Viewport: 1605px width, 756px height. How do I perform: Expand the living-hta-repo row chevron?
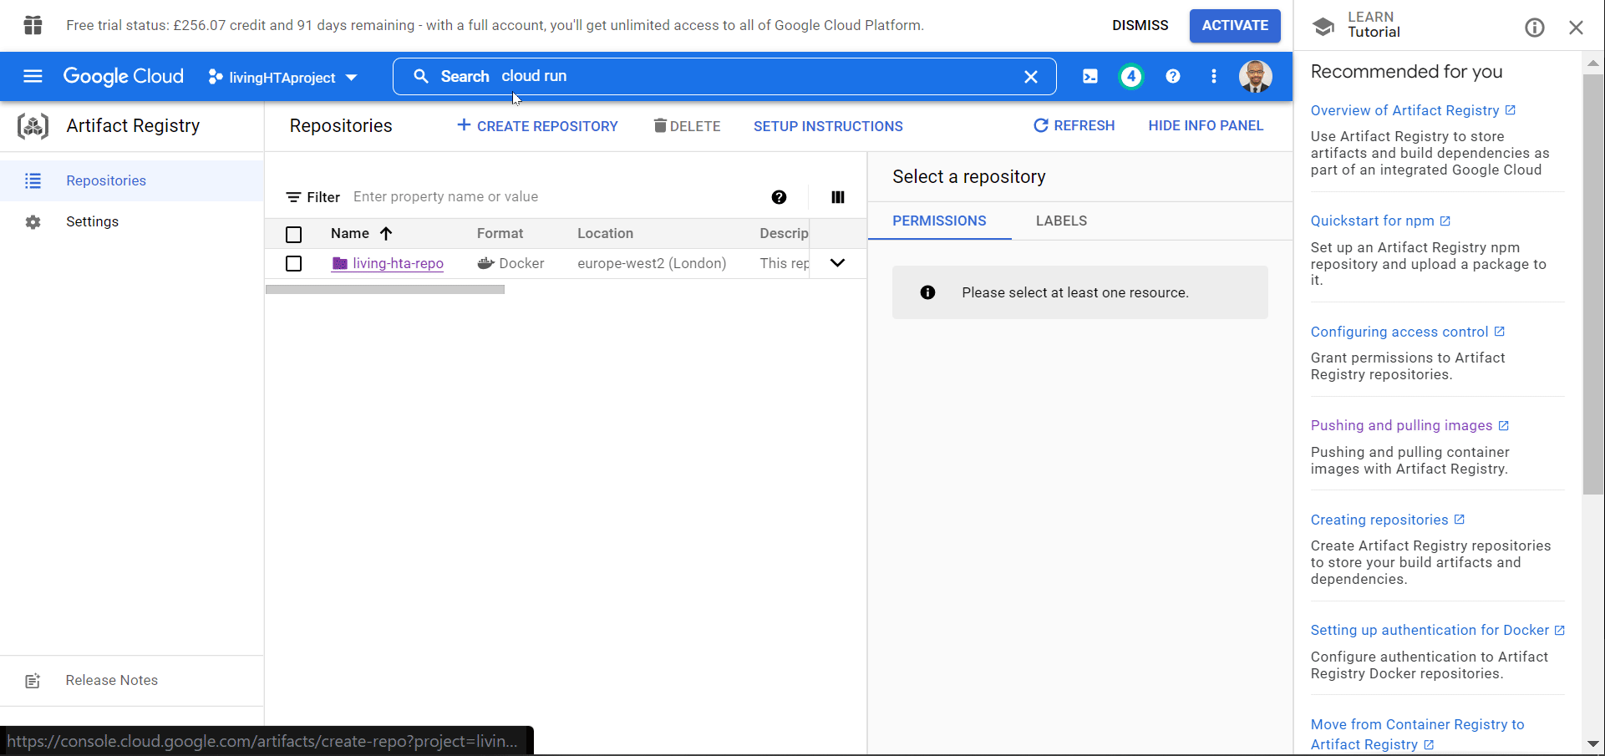tap(838, 262)
